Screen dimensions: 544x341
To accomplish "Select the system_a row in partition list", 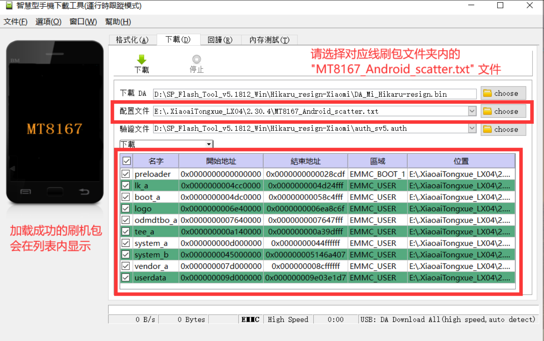I will click(x=155, y=243).
